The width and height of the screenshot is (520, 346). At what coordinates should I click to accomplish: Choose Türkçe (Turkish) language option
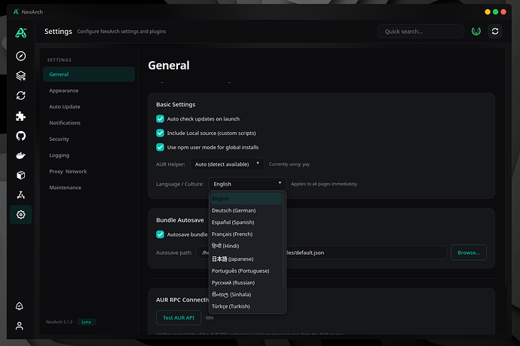(246, 307)
